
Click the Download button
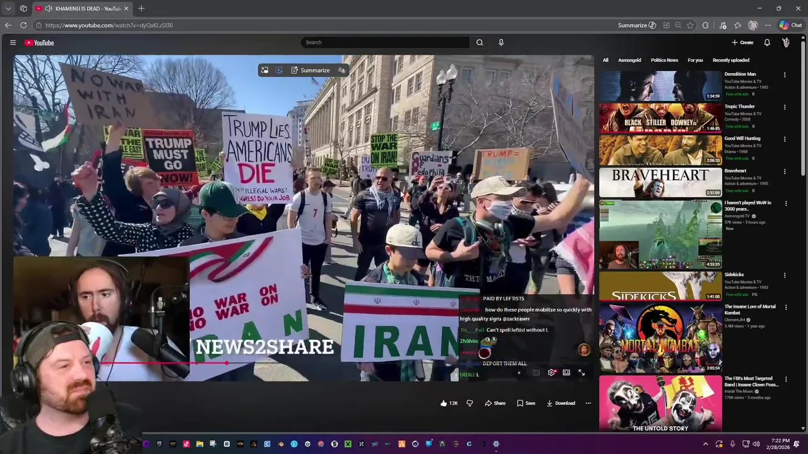click(x=561, y=403)
